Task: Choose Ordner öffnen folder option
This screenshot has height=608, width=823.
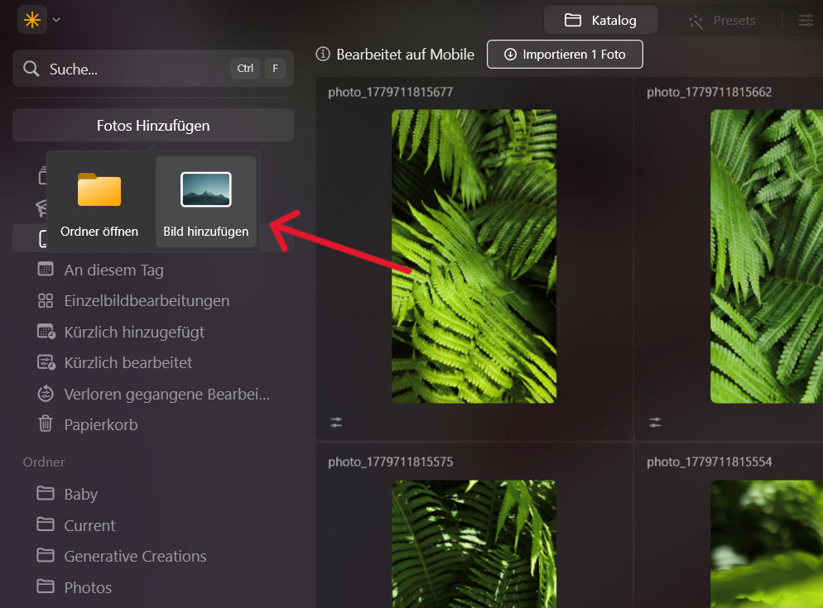Action: coord(99,202)
